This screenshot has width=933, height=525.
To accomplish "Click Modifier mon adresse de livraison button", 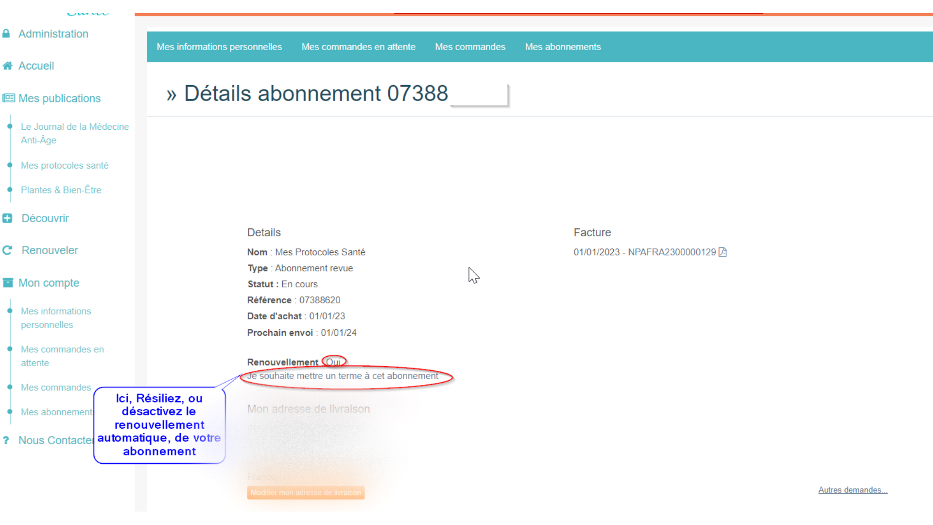I will 306,492.
